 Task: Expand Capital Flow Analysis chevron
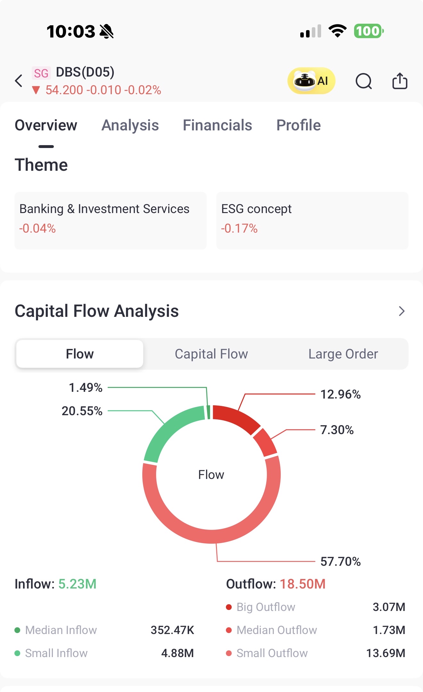tap(402, 311)
